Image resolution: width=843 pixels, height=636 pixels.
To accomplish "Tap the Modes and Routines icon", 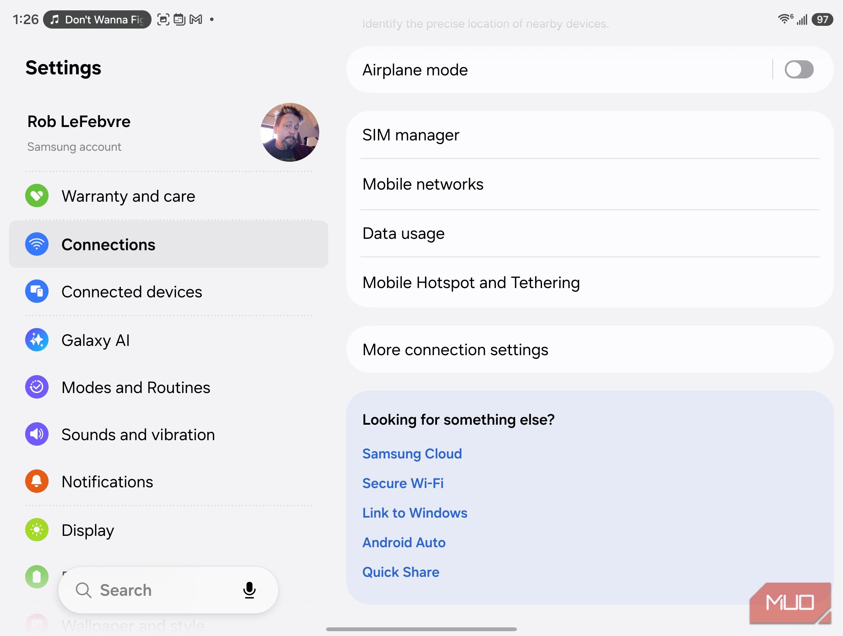I will coord(37,387).
